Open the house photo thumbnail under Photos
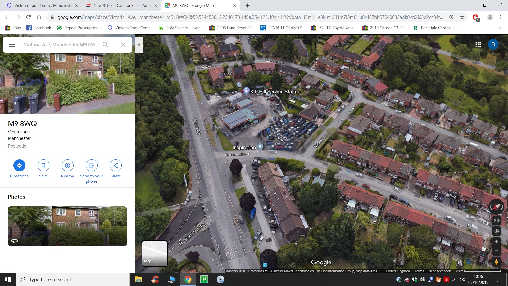Image resolution: width=508 pixels, height=286 pixels. click(x=67, y=226)
